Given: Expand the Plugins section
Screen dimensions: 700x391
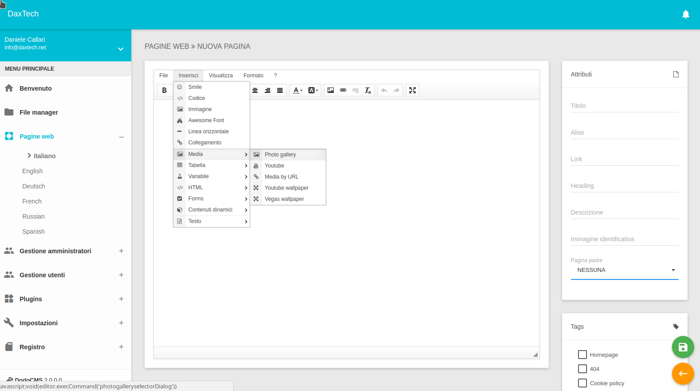Looking at the screenshot, I should (x=121, y=299).
